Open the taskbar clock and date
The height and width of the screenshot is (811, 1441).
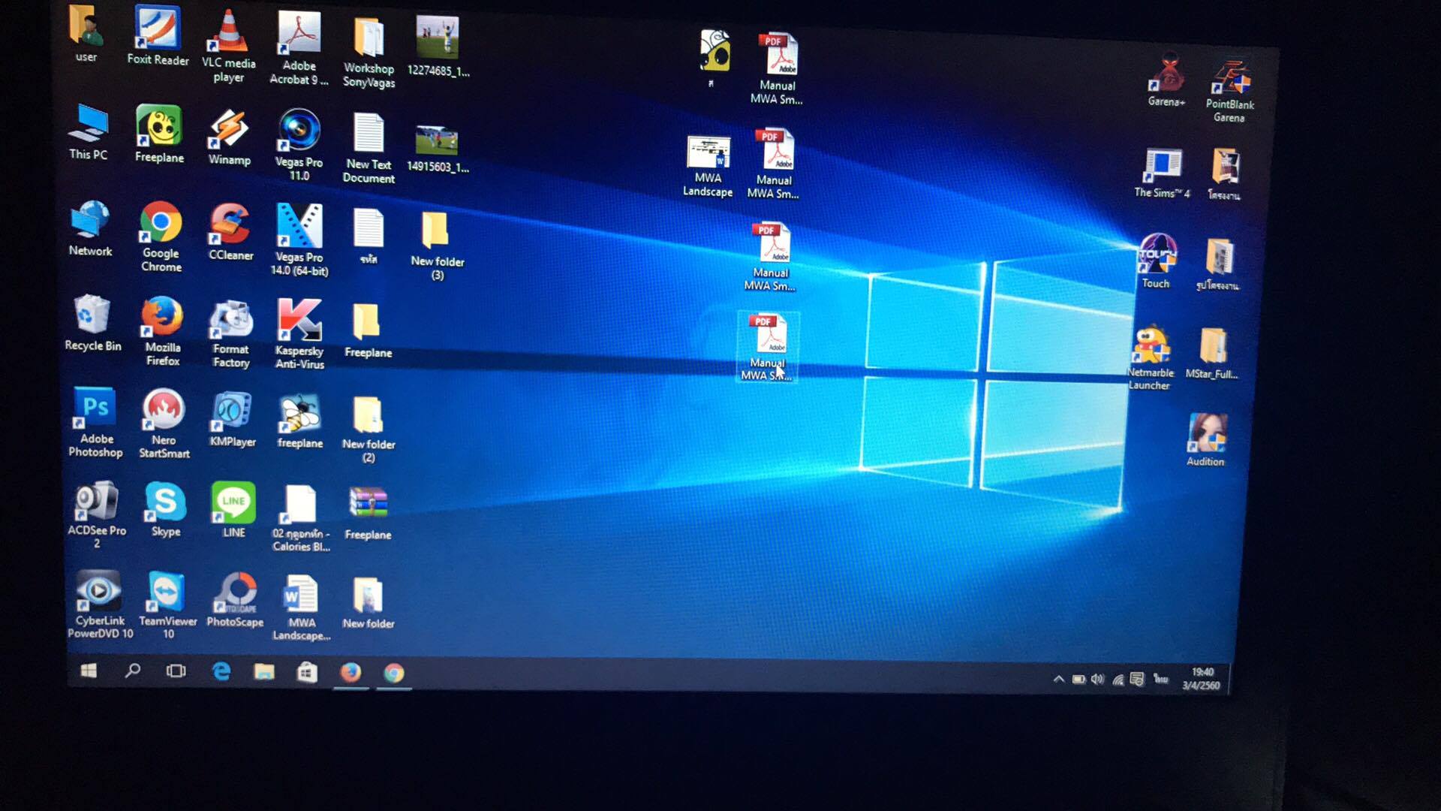click(1202, 679)
